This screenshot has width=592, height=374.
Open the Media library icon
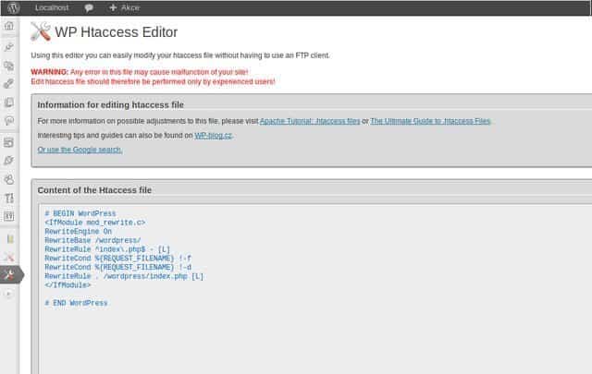click(9, 66)
